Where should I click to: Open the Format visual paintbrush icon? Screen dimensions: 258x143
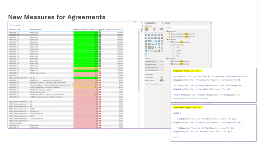[154, 29]
